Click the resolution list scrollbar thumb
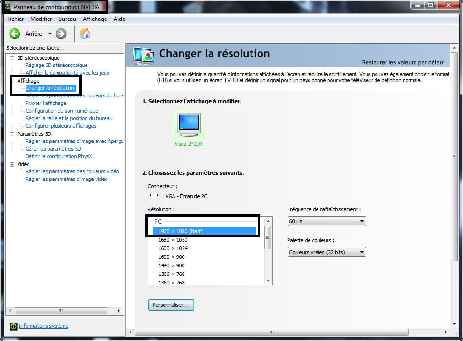 [x=268, y=237]
